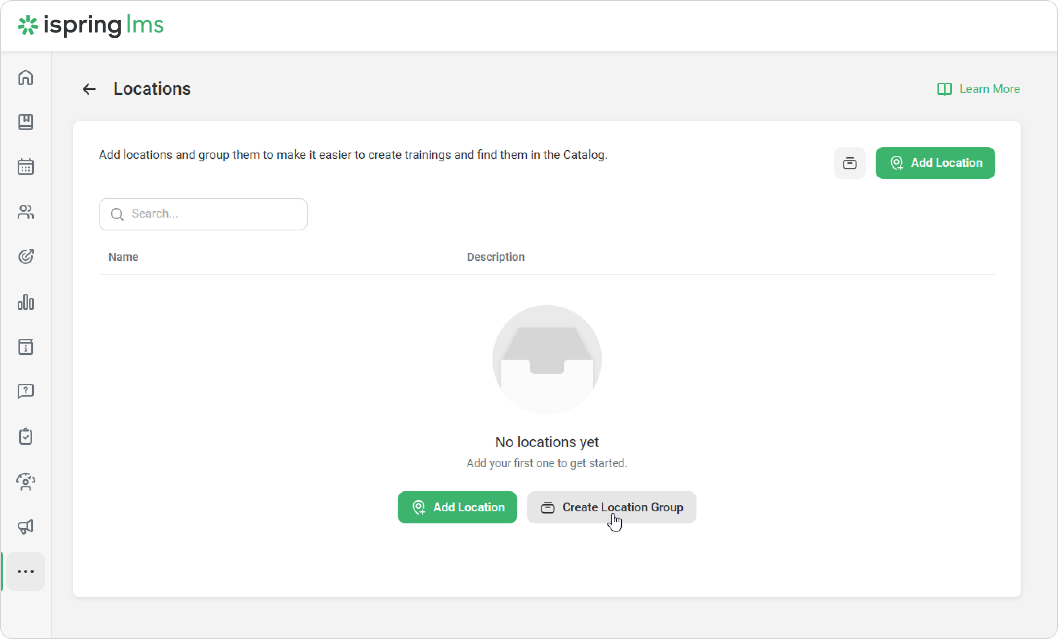The image size is (1058, 639).
Task: Open the clipboard checkmark tasks icon
Action: [x=26, y=436]
